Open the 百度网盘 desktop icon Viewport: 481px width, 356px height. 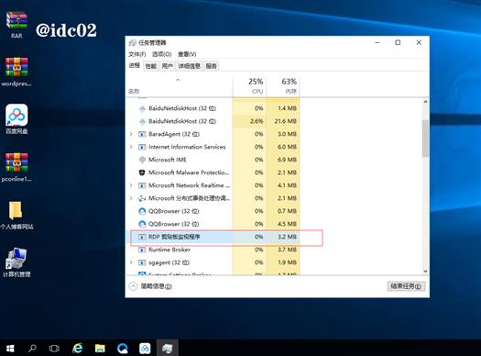[x=16, y=118]
